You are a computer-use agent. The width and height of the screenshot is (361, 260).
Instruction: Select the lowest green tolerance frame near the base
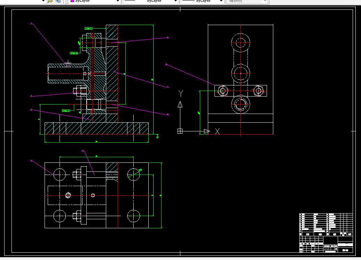click(x=66, y=110)
